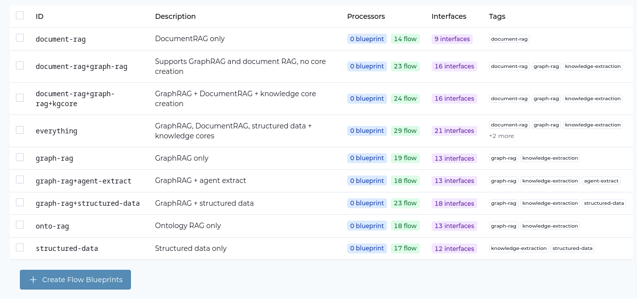This screenshot has height=299, width=637.
Task: Sort by the ID column header
Action: click(x=40, y=16)
